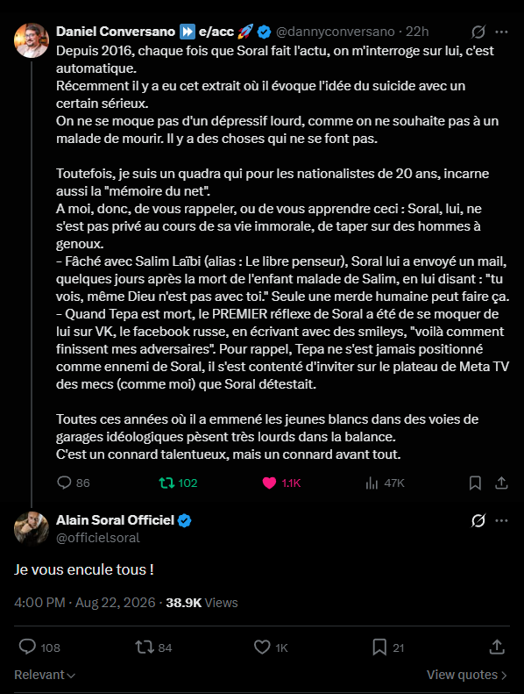Open Daniel Conversano's profile avatar
This screenshot has height=694, width=524.
[32, 40]
